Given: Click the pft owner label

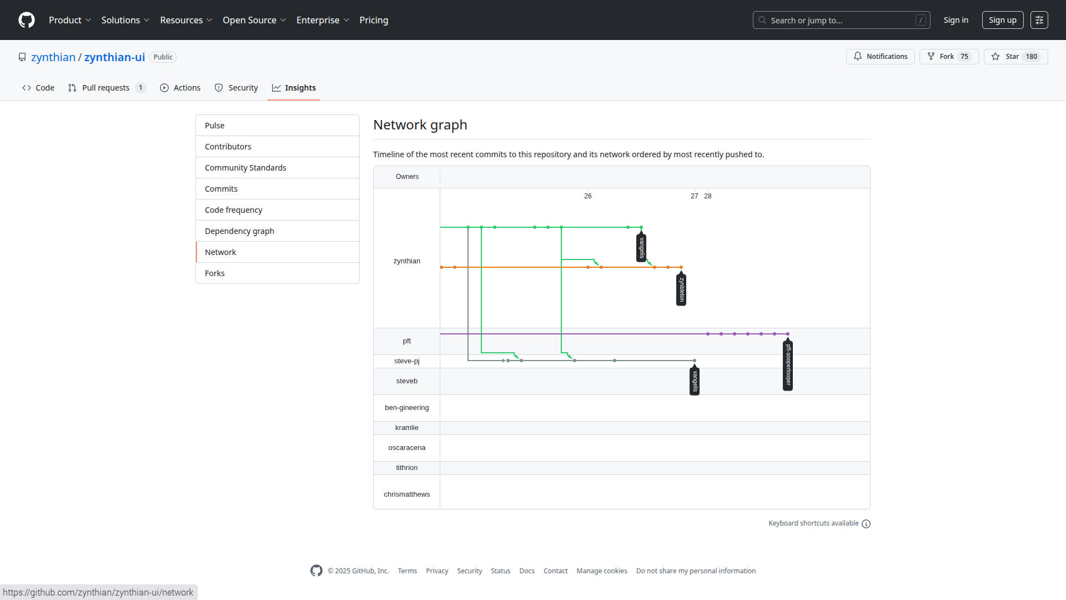Looking at the screenshot, I should point(407,341).
